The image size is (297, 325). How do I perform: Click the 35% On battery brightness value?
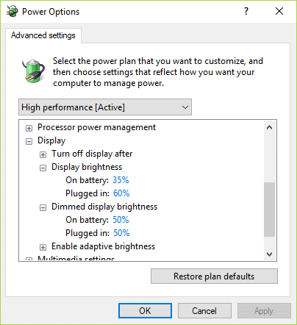click(x=121, y=180)
